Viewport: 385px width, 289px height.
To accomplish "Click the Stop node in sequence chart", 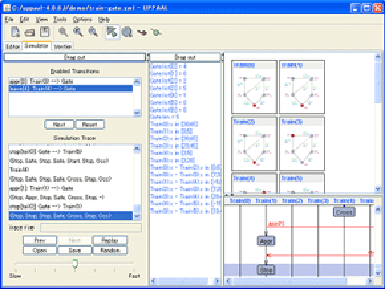I will click(266, 270).
